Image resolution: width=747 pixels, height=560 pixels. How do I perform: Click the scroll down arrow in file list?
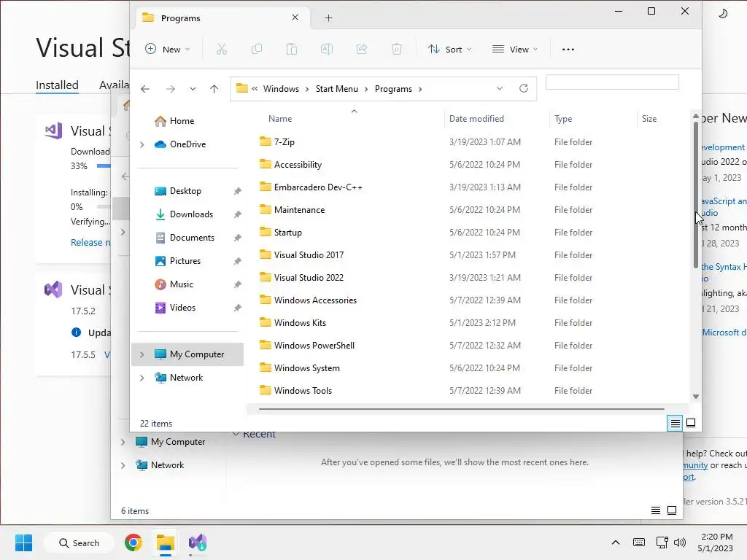pos(695,396)
